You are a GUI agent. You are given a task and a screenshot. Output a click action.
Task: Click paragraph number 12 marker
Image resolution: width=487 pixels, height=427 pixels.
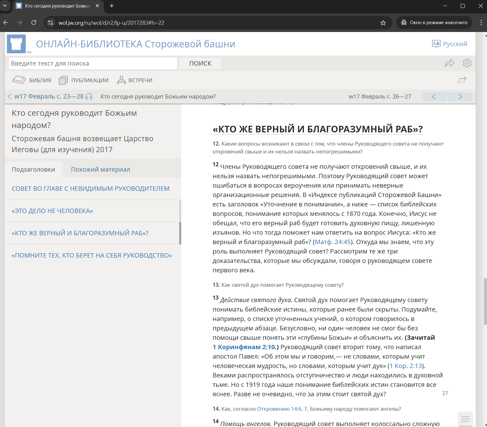[x=215, y=164]
